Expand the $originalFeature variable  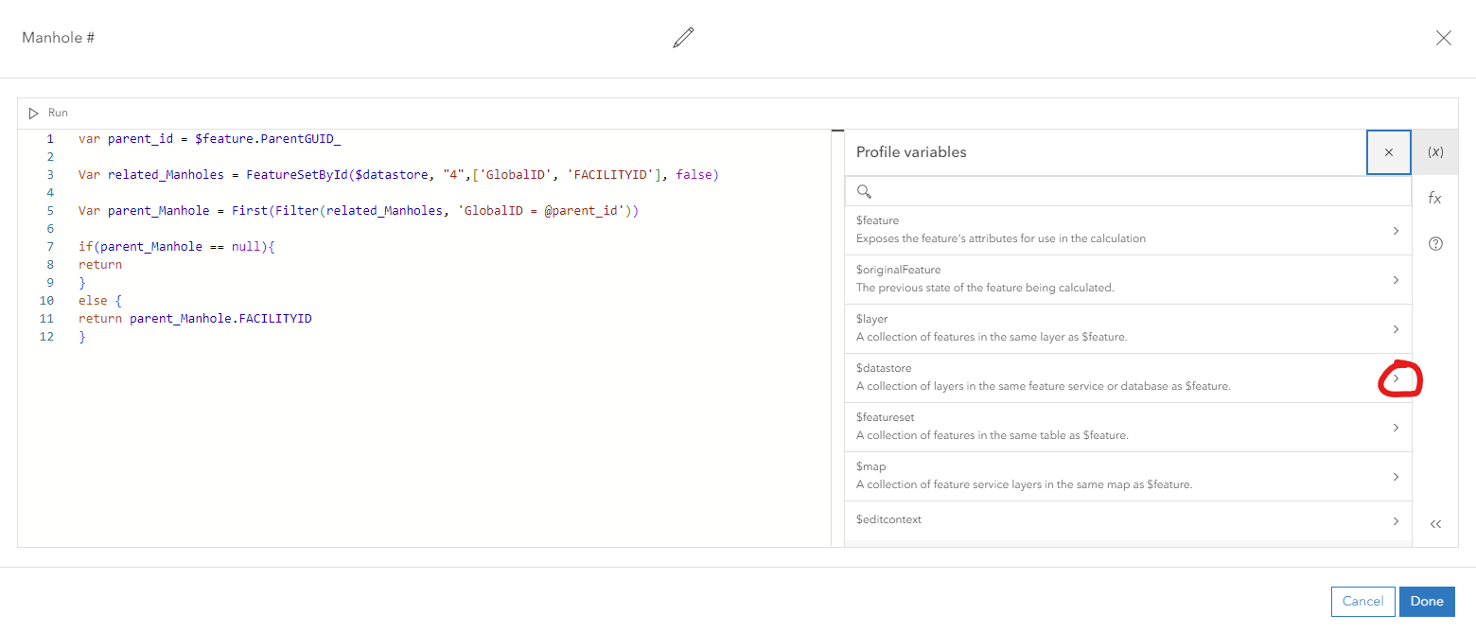pyautogui.click(x=1396, y=279)
